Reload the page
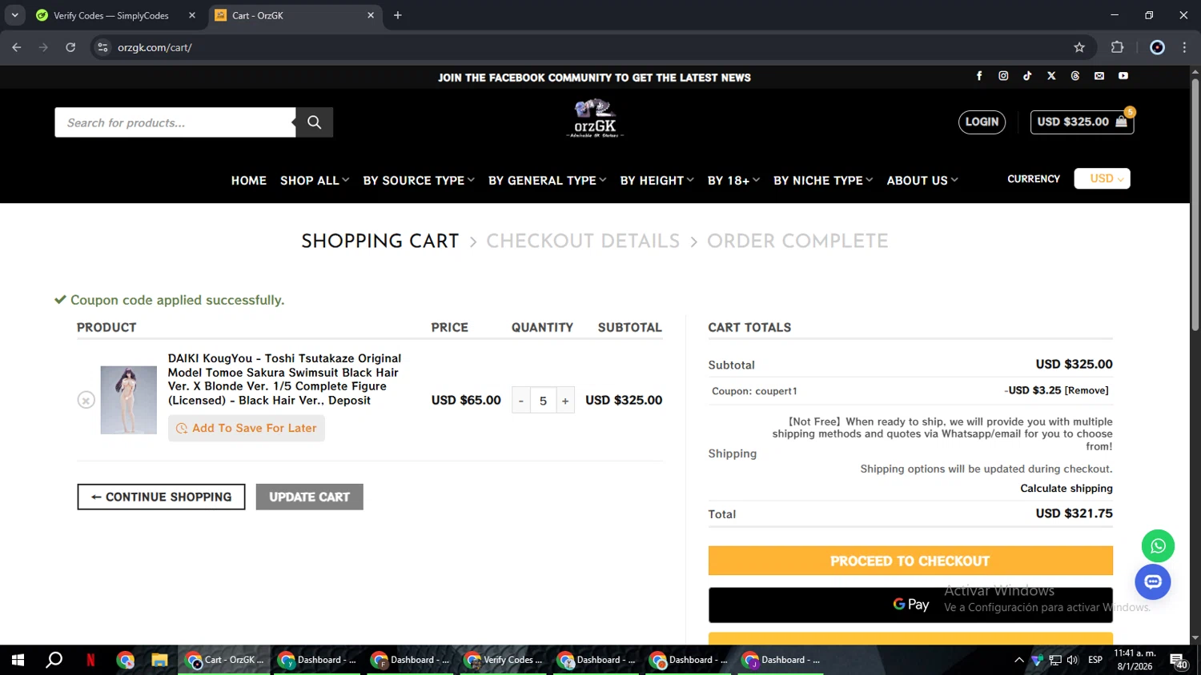Viewport: 1201px width, 675px height. [70, 47]
